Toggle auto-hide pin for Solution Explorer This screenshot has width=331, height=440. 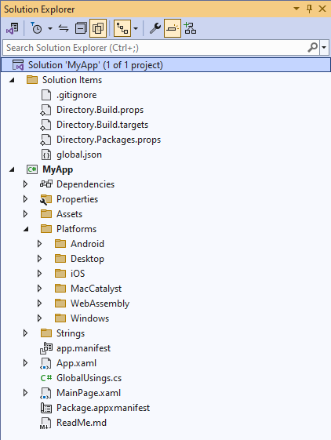[309, 9]
